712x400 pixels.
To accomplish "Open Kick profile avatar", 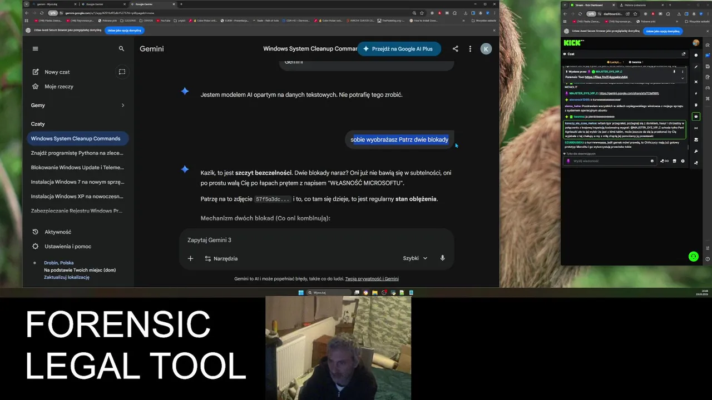I will 696,42.
